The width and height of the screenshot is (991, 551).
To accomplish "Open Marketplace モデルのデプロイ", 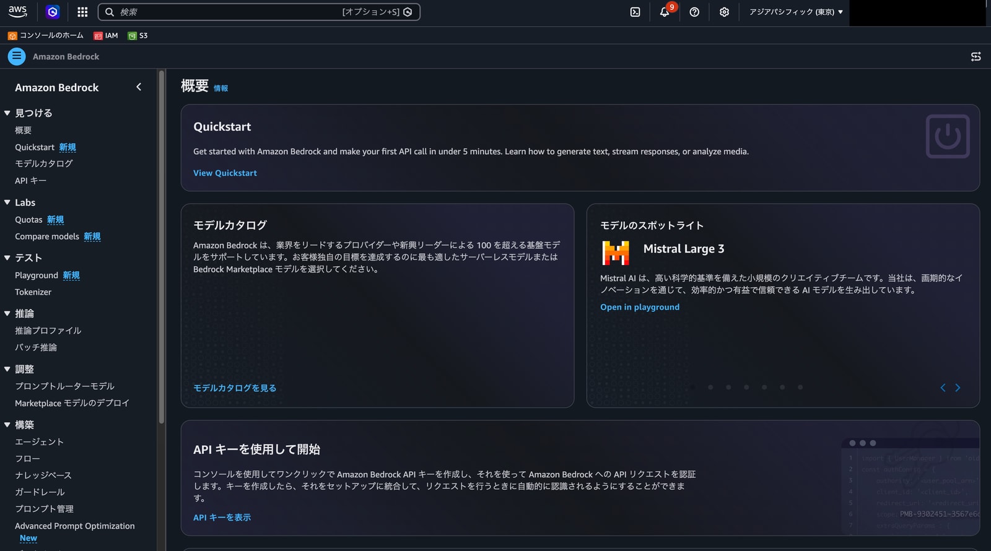I will click(x=72, y=403).
